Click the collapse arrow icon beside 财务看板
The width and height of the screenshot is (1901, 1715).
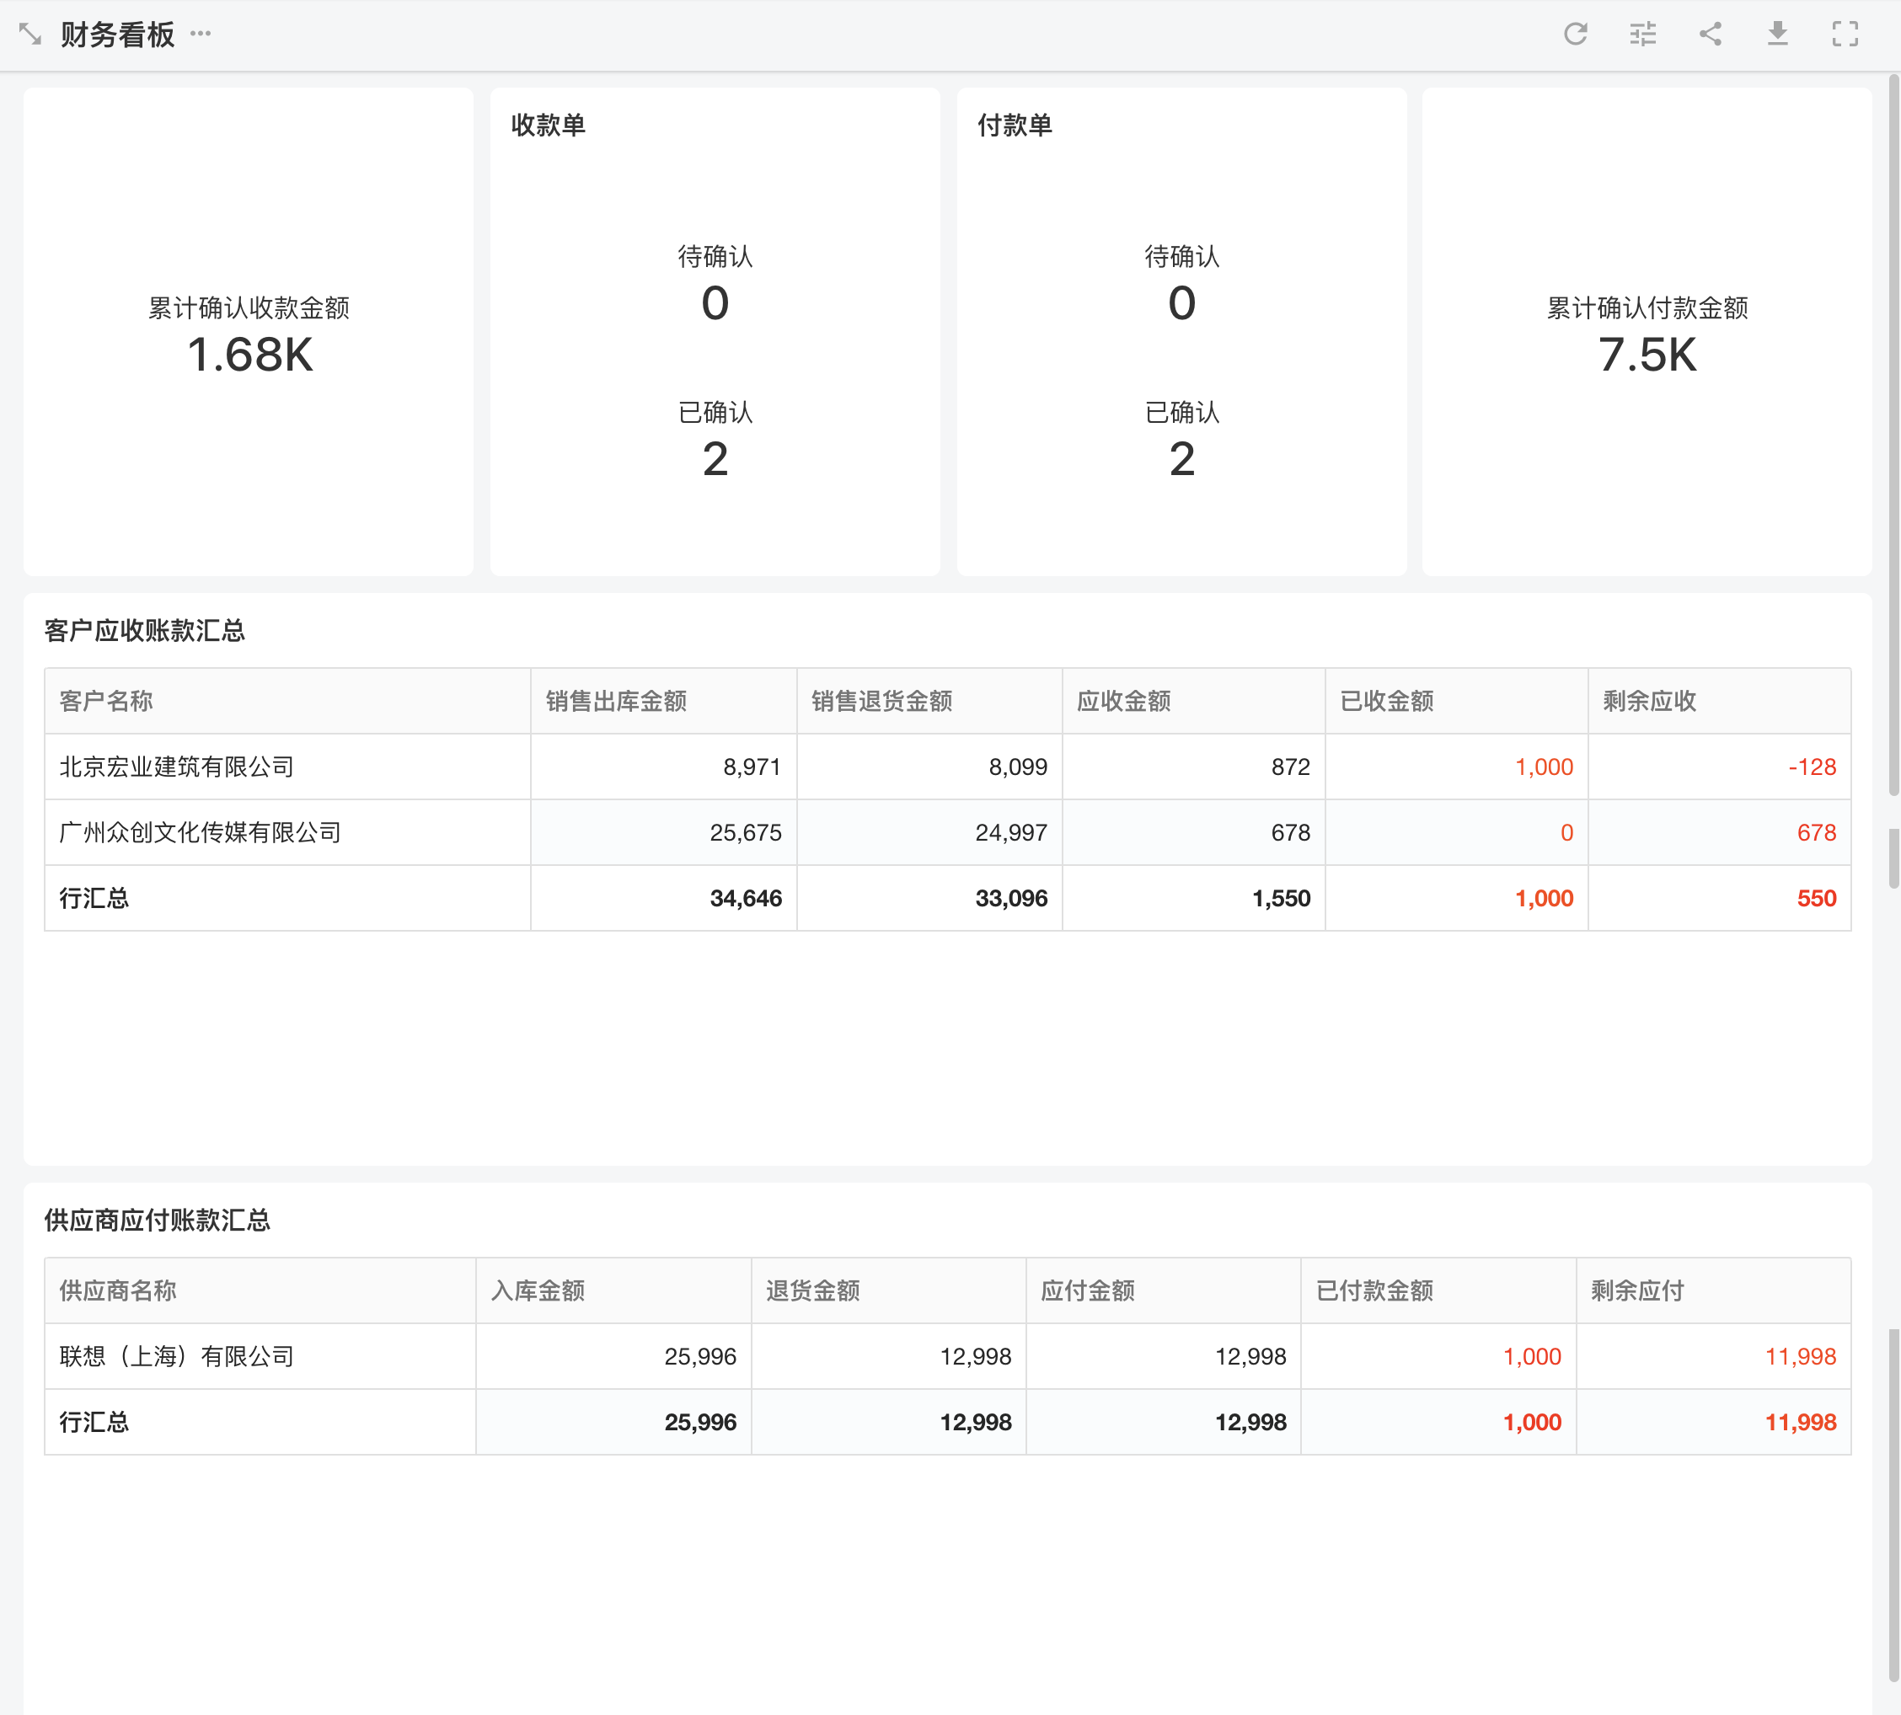tap(30, 35)
